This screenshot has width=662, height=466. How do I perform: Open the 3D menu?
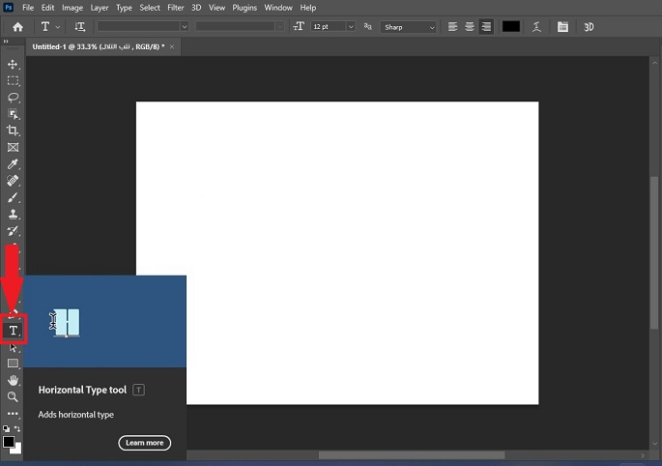click(196, 8)
